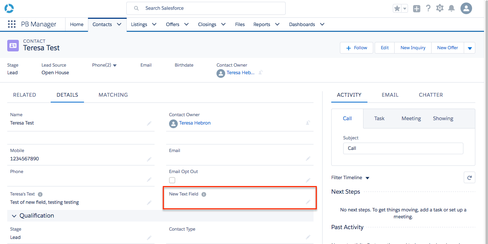Switch to the CHATTER tab
Image resolution: width=488 pixels, height=244 pixels.
431,95
